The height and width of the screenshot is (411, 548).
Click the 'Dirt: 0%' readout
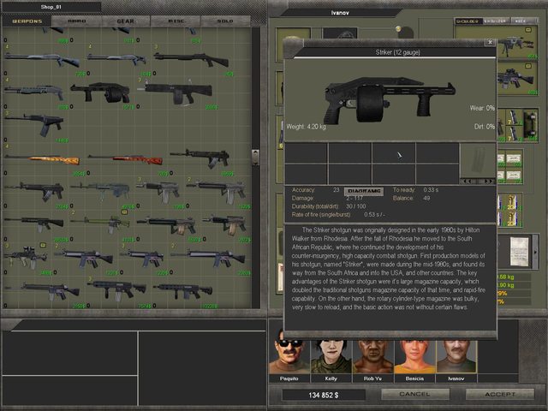pos(485,126)
